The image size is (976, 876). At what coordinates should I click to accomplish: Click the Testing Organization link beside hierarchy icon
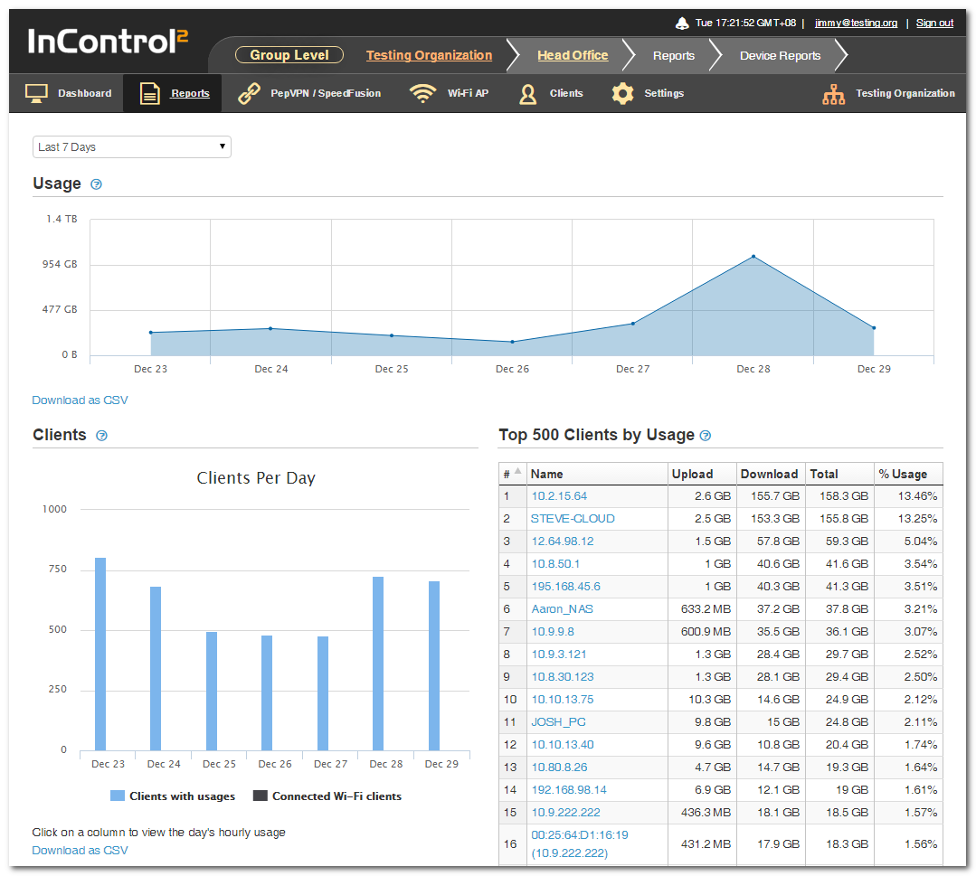(905, 93)
